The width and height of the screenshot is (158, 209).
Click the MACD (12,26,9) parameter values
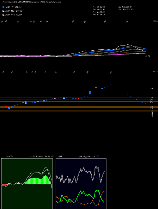coord(43,156)
